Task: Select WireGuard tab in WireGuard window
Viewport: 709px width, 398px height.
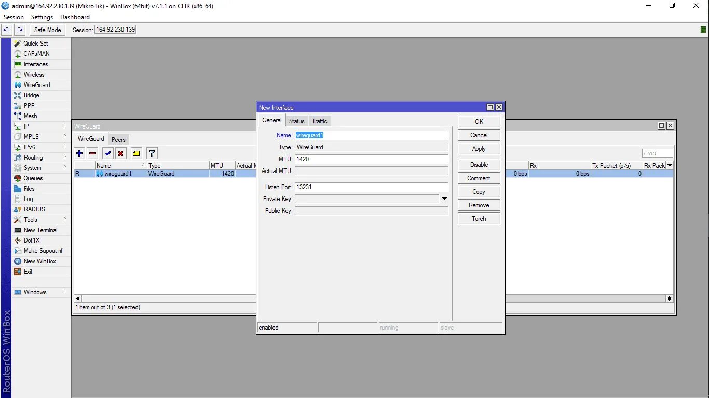Action: [x=91, y=139]
